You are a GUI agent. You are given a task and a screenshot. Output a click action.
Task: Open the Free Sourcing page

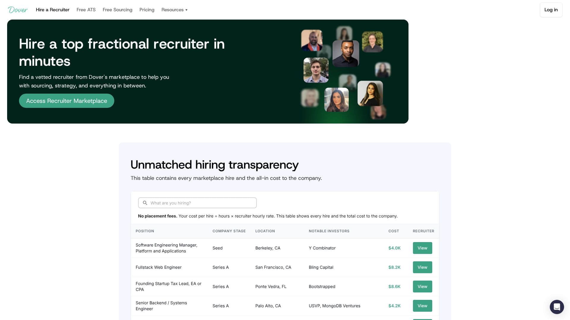118,10
